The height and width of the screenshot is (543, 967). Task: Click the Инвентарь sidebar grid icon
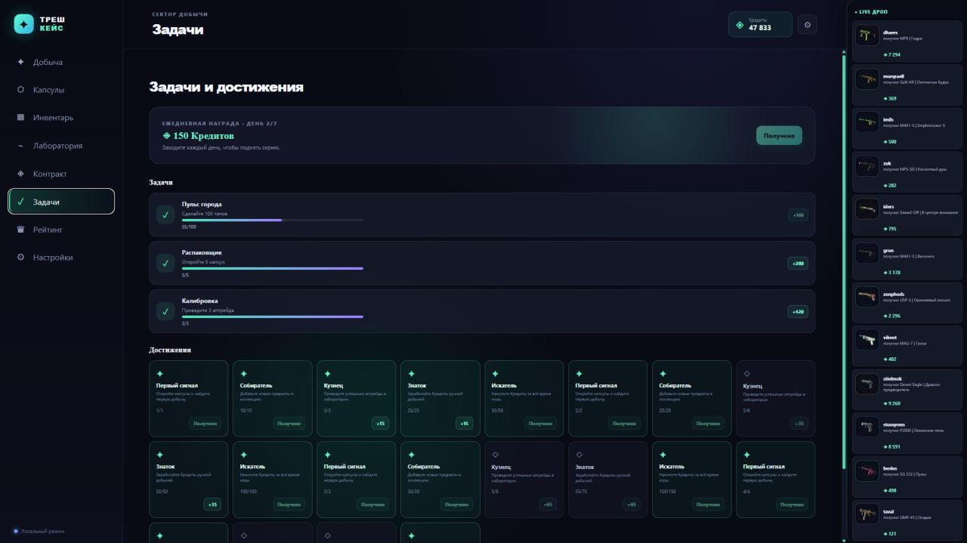click(20, 118)
